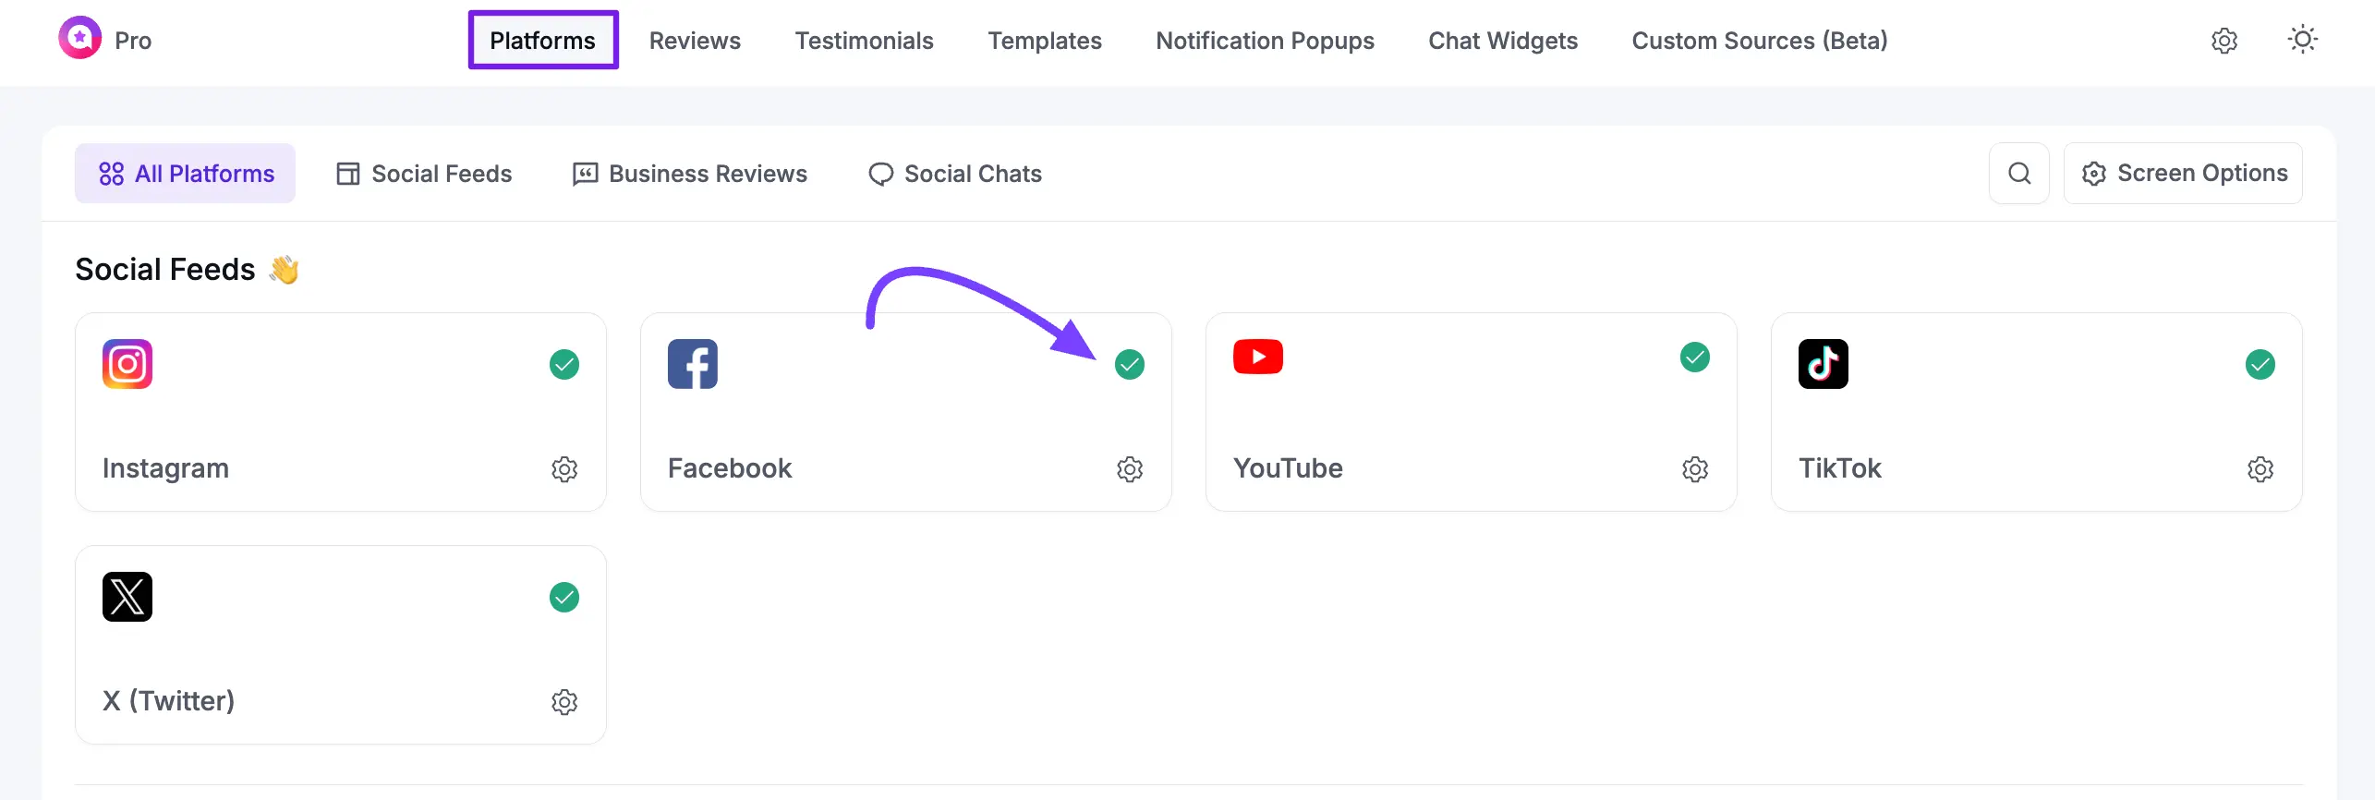Open Instagram settings gear
Screen dimensions: 2375x800
564,469
